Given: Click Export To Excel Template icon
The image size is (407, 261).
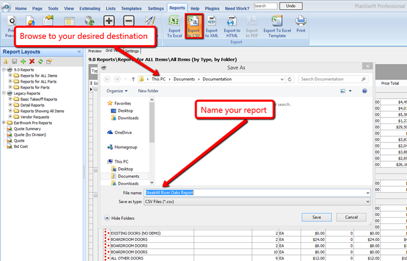Looking at the screenshot, I should [x=277, y=27].
